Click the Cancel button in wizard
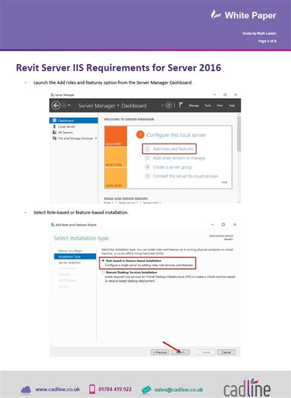This screenshot has height=398, width=291. [x=226, y=352]
